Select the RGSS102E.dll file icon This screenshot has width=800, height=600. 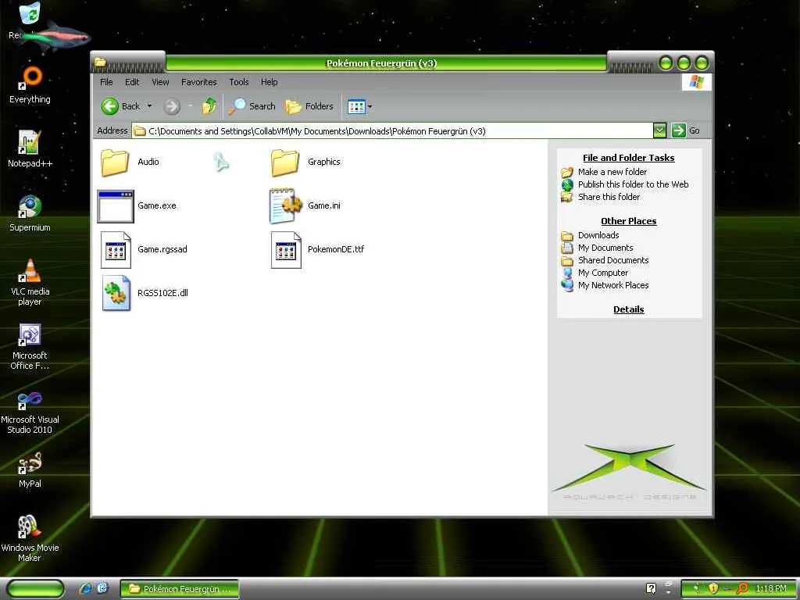click(x=116, y=294)
